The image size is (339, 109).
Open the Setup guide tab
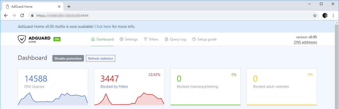204,39
